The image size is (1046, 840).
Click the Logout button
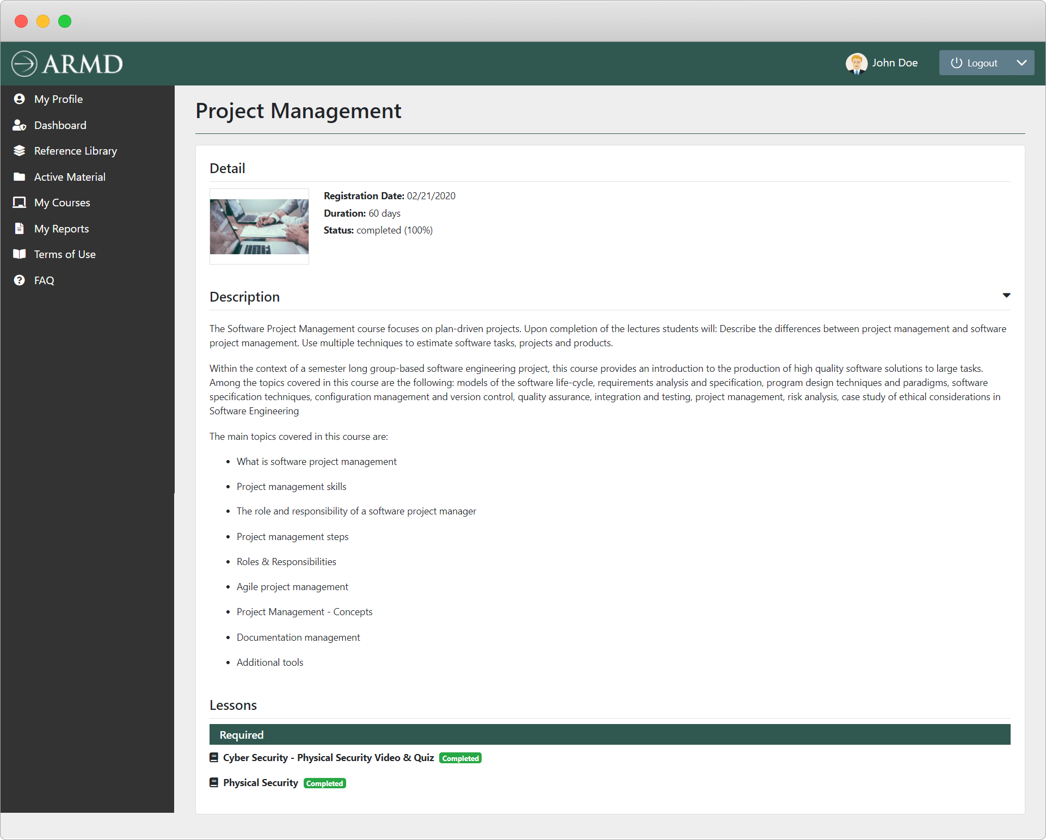[x=974, y=63]
